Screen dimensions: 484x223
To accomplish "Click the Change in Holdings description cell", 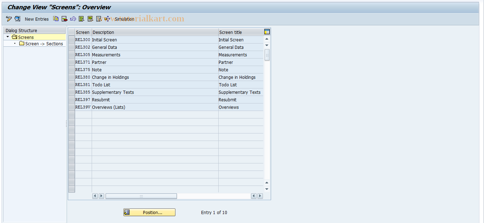I will point(155,77).
